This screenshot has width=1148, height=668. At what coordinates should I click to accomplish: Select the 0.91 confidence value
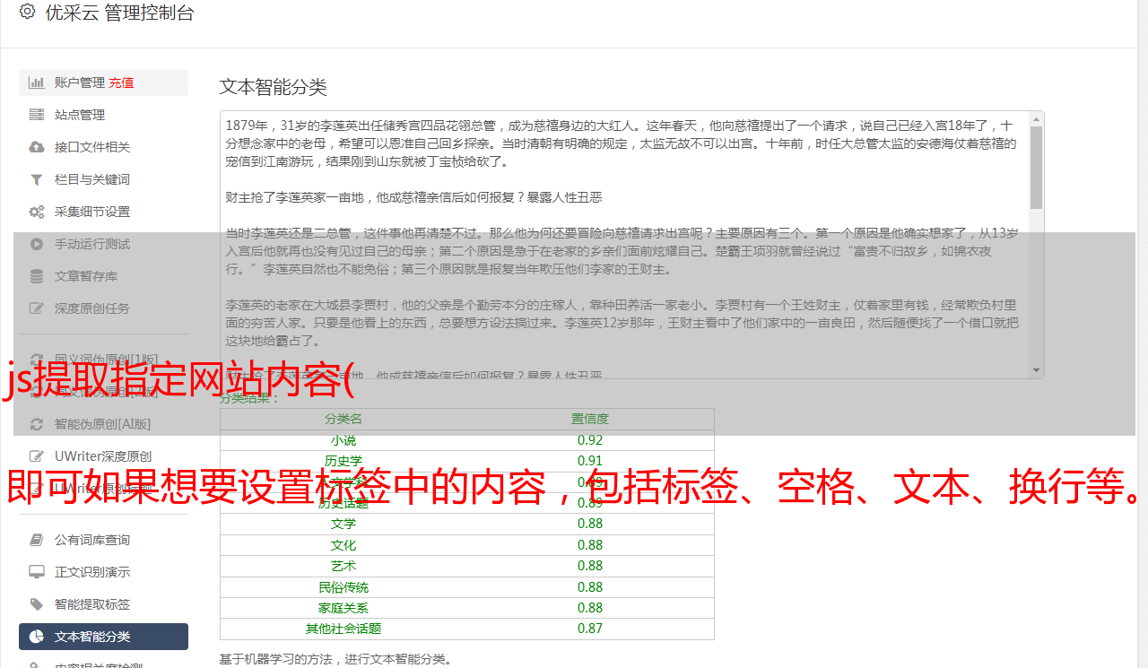pos(590,461)
